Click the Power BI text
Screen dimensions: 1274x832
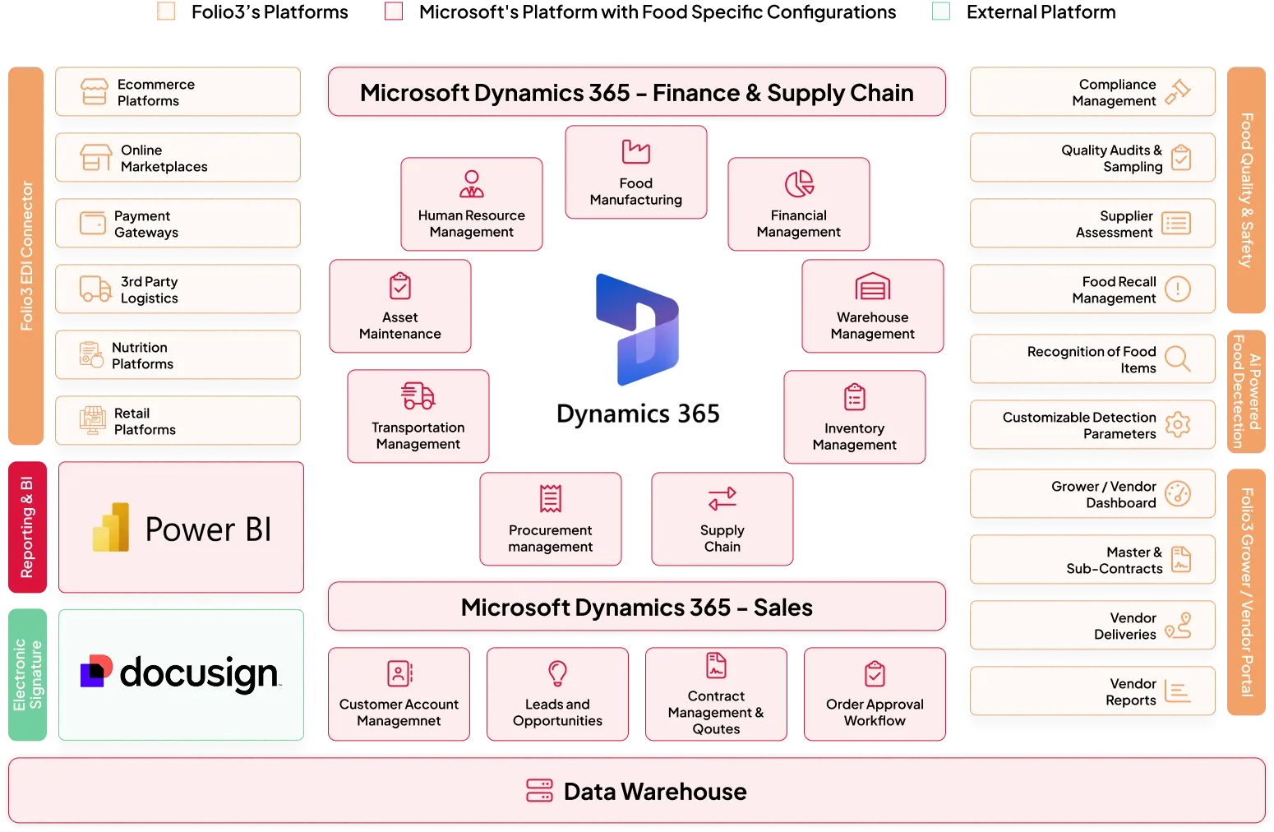pyautogui.click(x=208, y=529)
